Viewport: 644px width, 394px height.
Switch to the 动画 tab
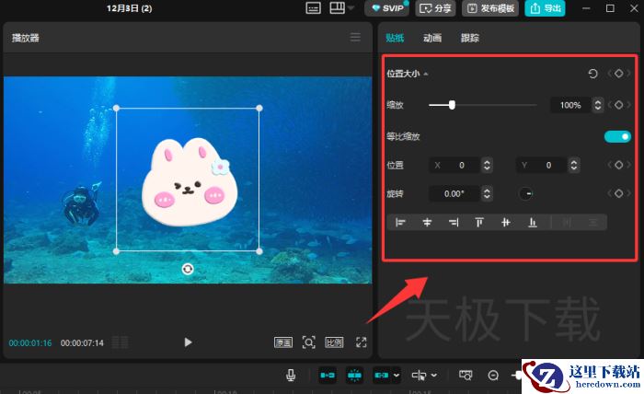pyautogui.click(x=432, y=38)
